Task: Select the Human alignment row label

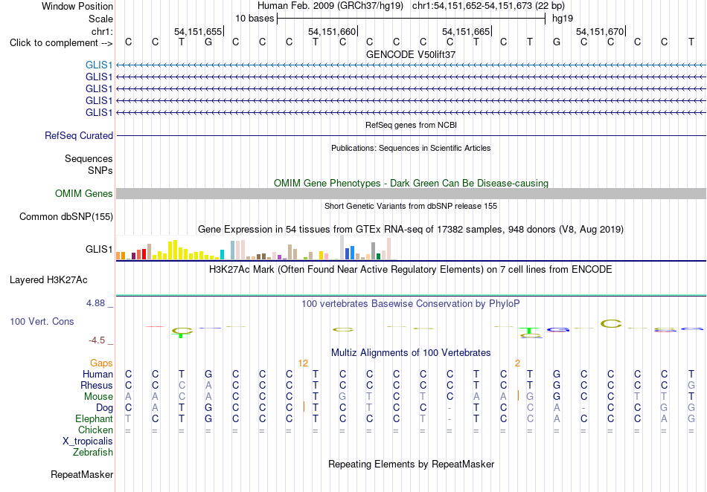Action: (97, 374)
